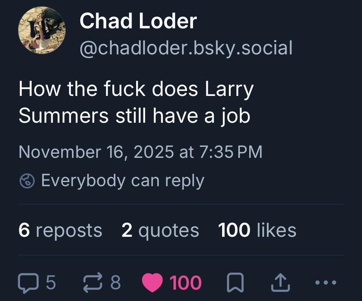Click the pink 100 like counter
The height and width of the screenshot is (301, 362).
click(x=185, y=283)
